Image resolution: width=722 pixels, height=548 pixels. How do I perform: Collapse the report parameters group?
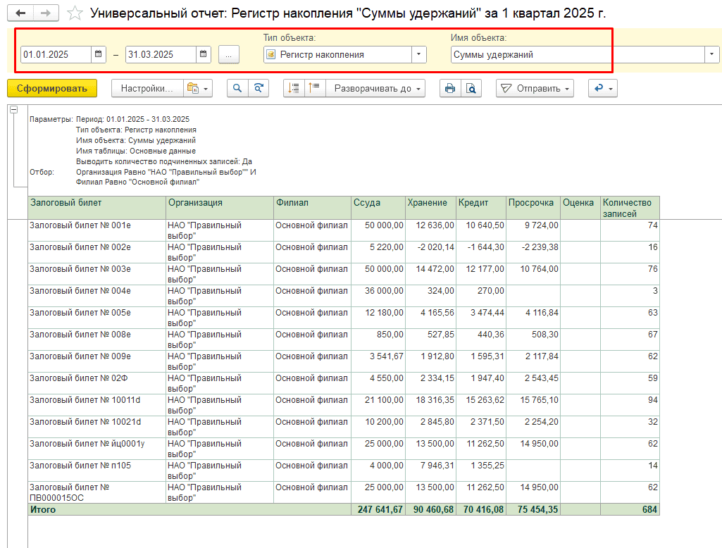click(13, 110)
